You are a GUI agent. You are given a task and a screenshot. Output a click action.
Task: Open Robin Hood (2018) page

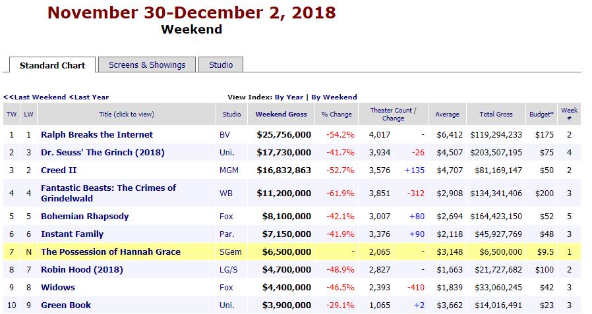coord(82,269)
